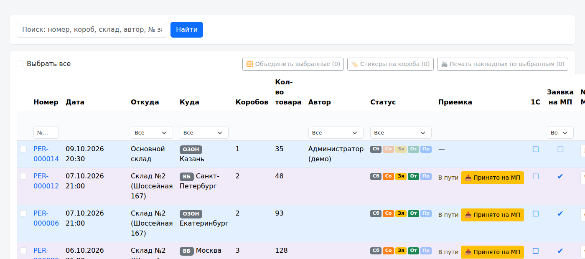Screen dimensions: 585x259
Task: Click the Сб status badge in PER-000014 row
Action: (x=376, y=149)
